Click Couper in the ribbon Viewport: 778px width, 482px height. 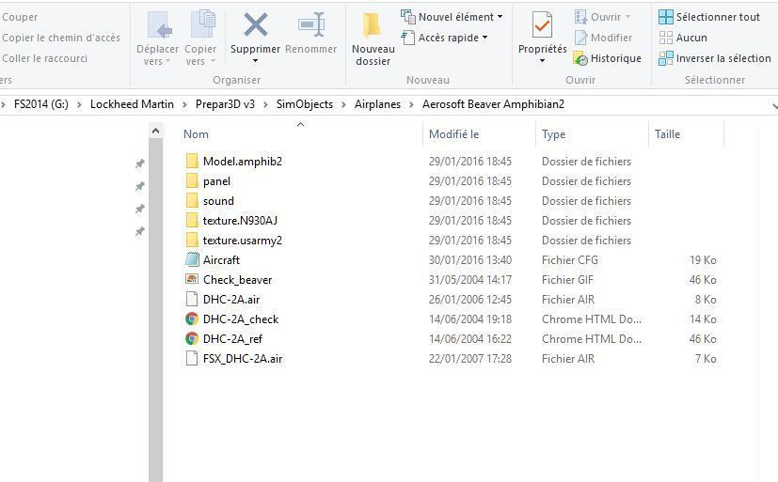coord(20,17)
